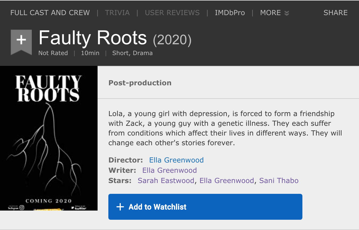
Task: Click the SHARE button
Action: coord(336,13)
